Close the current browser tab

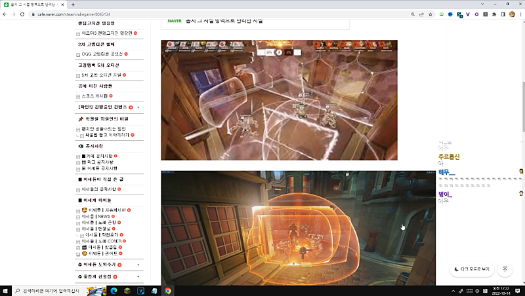point(62,5)
